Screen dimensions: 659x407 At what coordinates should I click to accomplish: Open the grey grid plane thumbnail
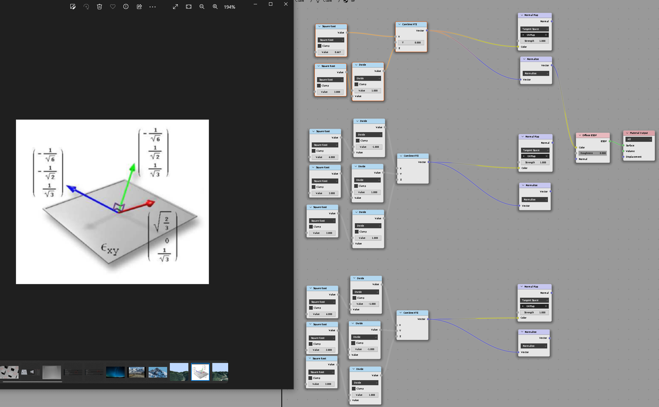pyautogui.click(x=52, y=372)
